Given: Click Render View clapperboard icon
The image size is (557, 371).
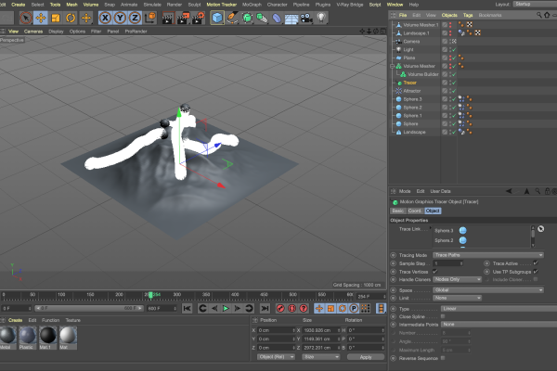Looking at the screenshot, I should point(167,18).
